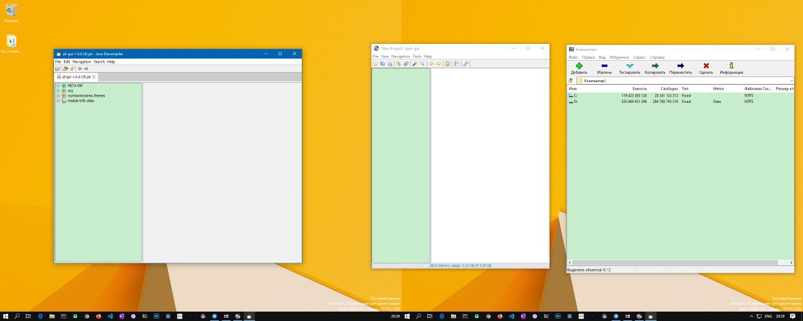Open Search menu in JD-GUI window
Viewport: 803px width, 321px height.
click(99, 61)
